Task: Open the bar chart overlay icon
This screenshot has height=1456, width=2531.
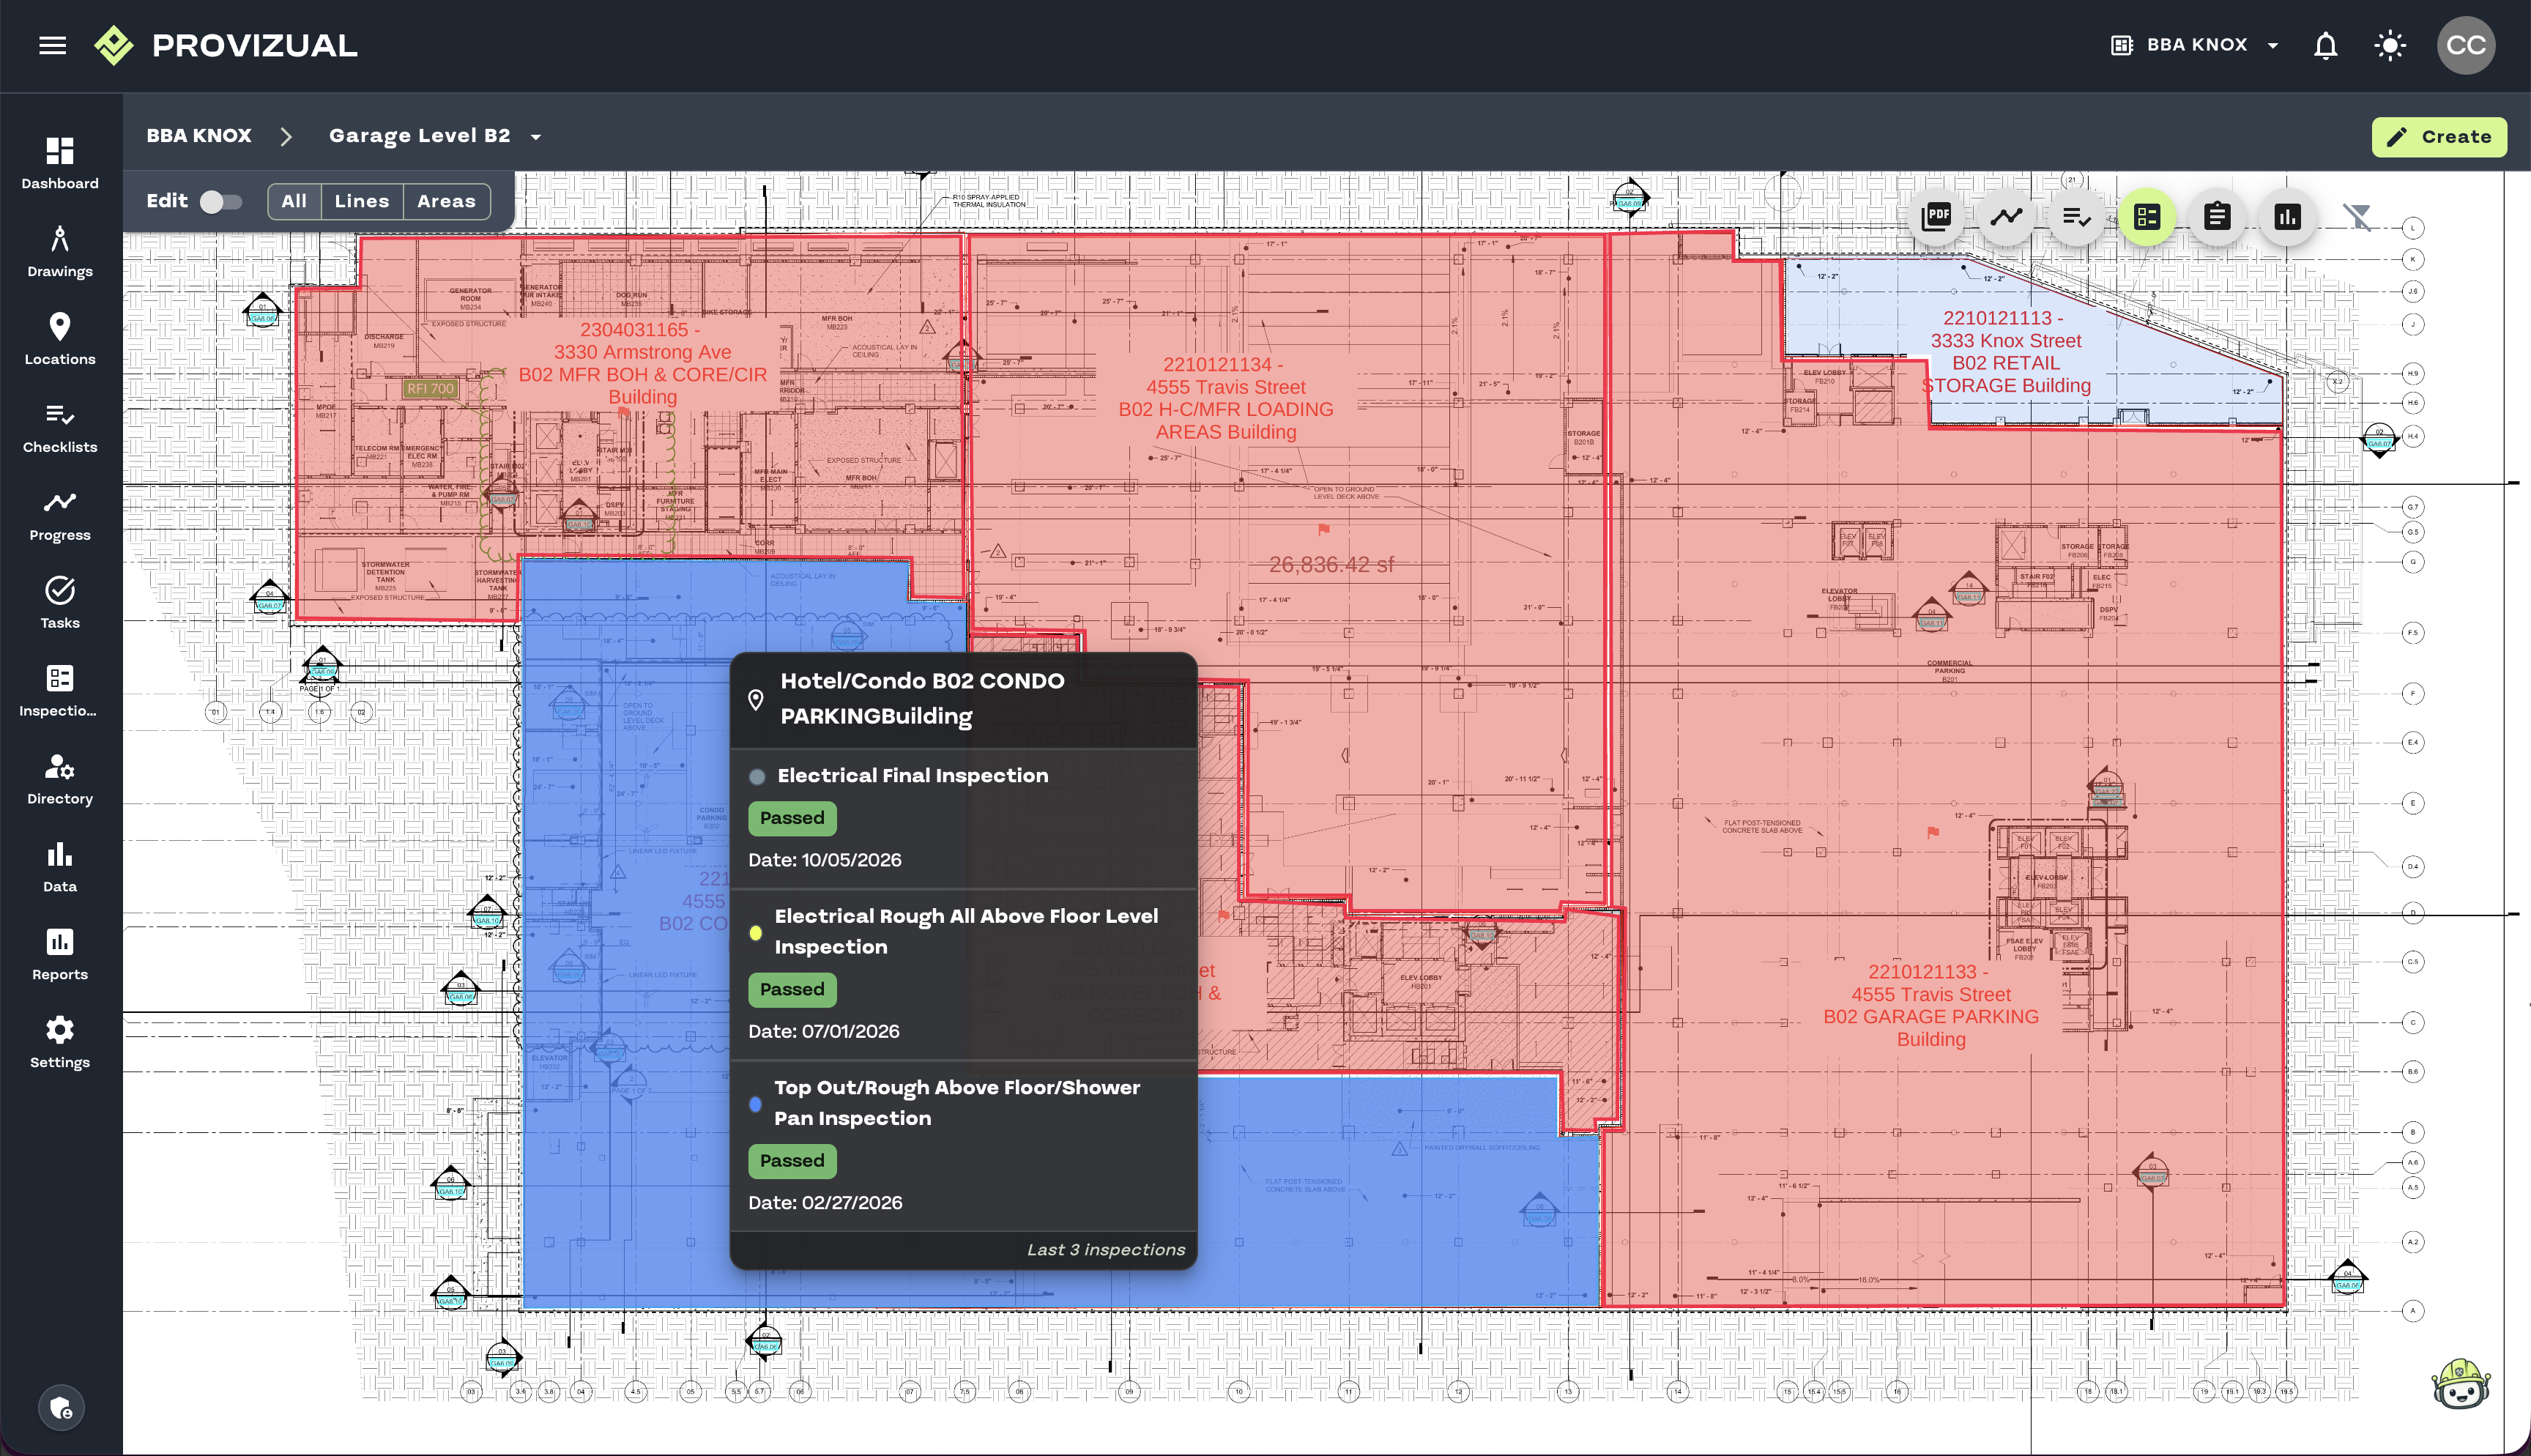Action: [2287, 216]
